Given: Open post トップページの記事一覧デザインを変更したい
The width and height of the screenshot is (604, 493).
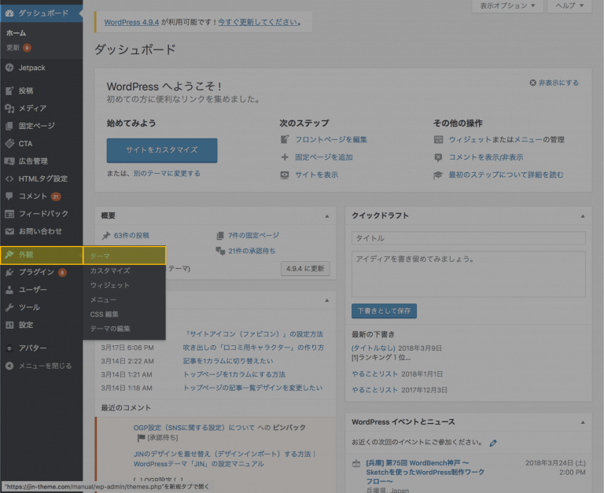Looking at the screenshot, I should [x=252, y=388].
